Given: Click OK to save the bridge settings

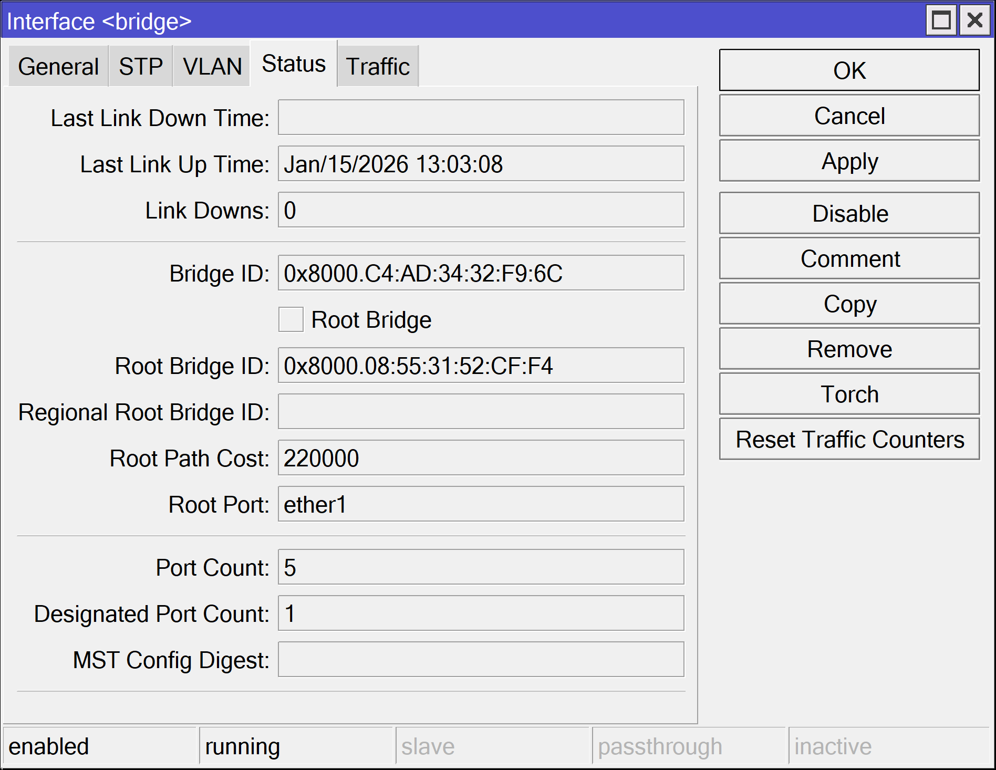Looking at the screenshot, I should point(848,70).
